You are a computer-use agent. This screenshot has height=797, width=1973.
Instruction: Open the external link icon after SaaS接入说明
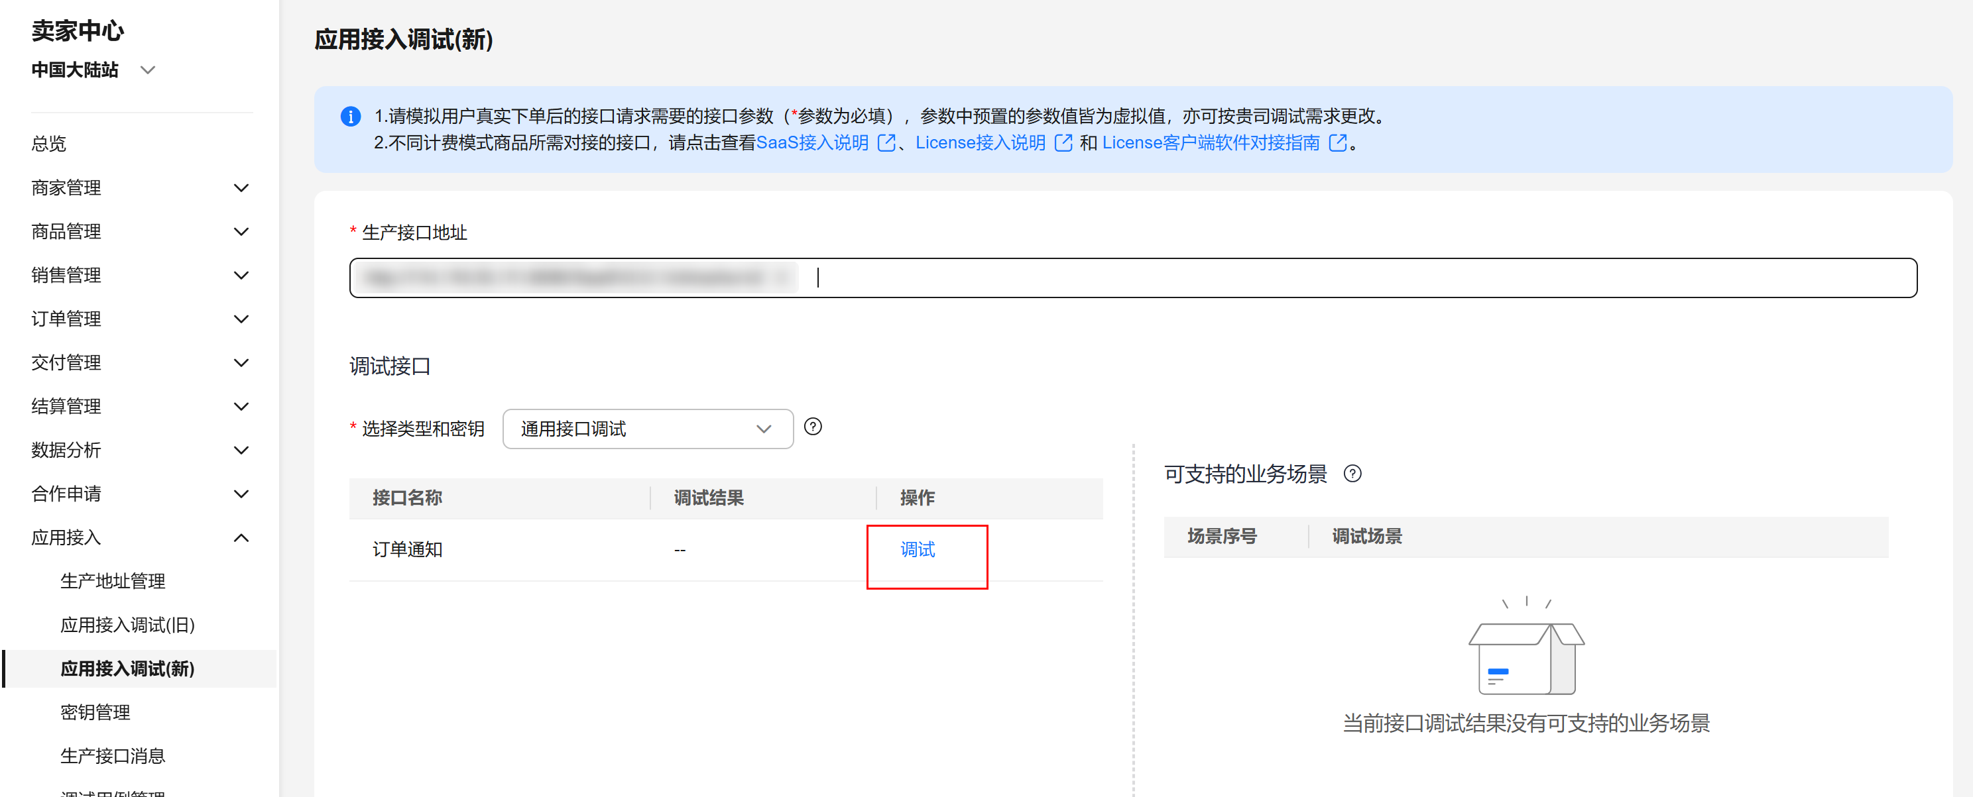(887, 142)
